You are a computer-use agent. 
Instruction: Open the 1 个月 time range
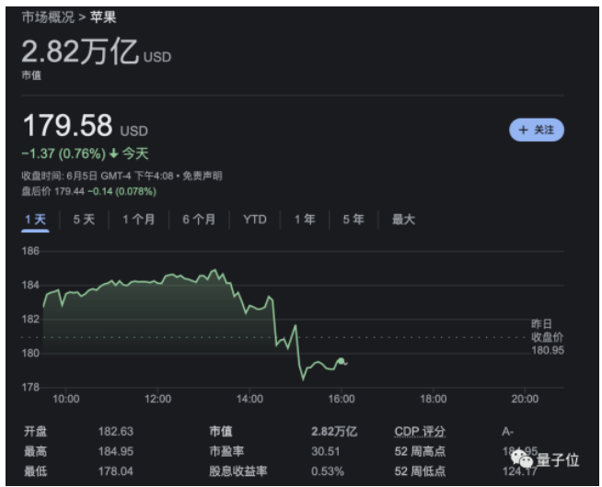pos(139,220)
